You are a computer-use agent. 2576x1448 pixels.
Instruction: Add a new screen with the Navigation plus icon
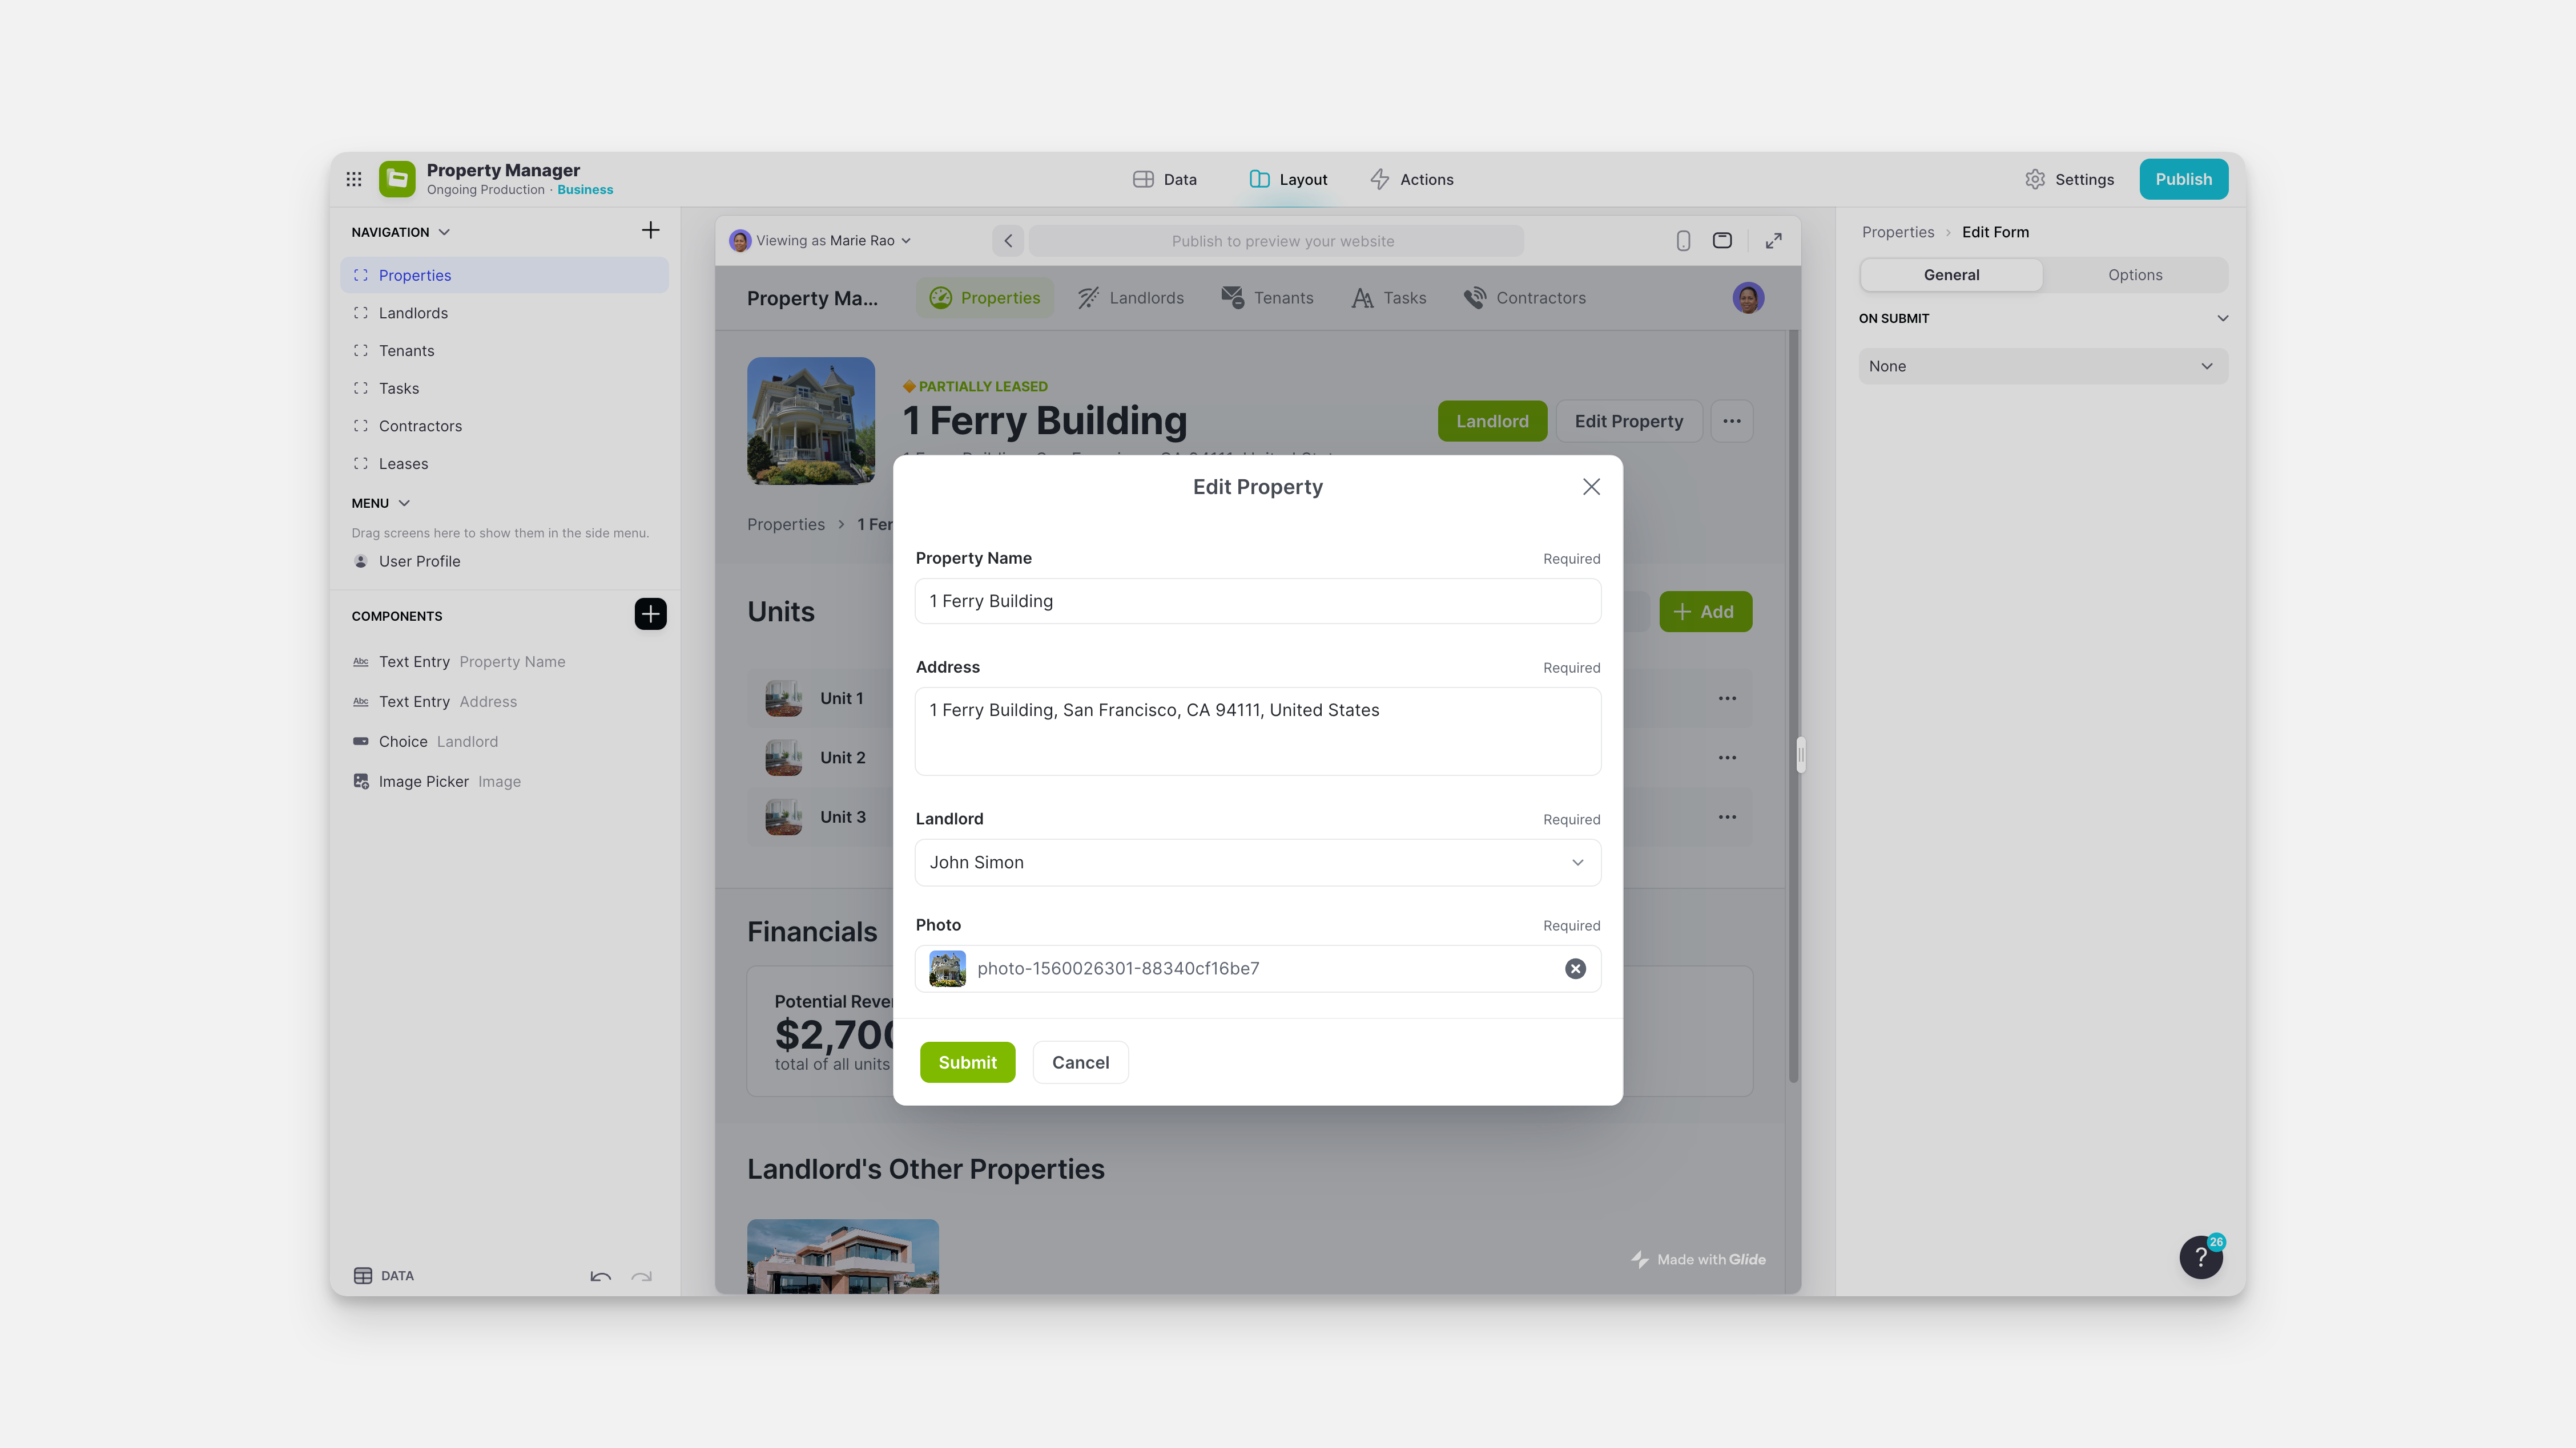[x=650, y=230]
